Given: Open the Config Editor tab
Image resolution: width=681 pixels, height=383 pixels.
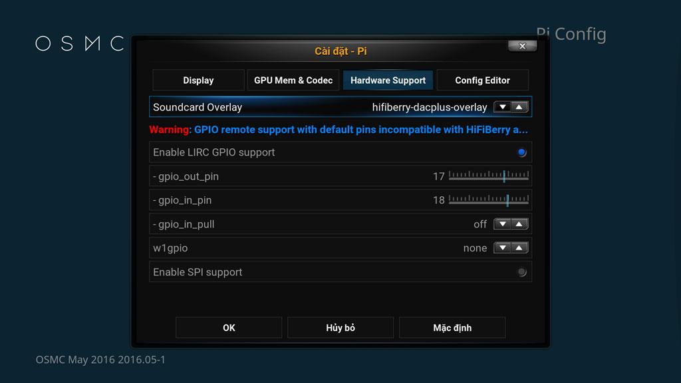Looking at the screenshot, I should (482, 80).
